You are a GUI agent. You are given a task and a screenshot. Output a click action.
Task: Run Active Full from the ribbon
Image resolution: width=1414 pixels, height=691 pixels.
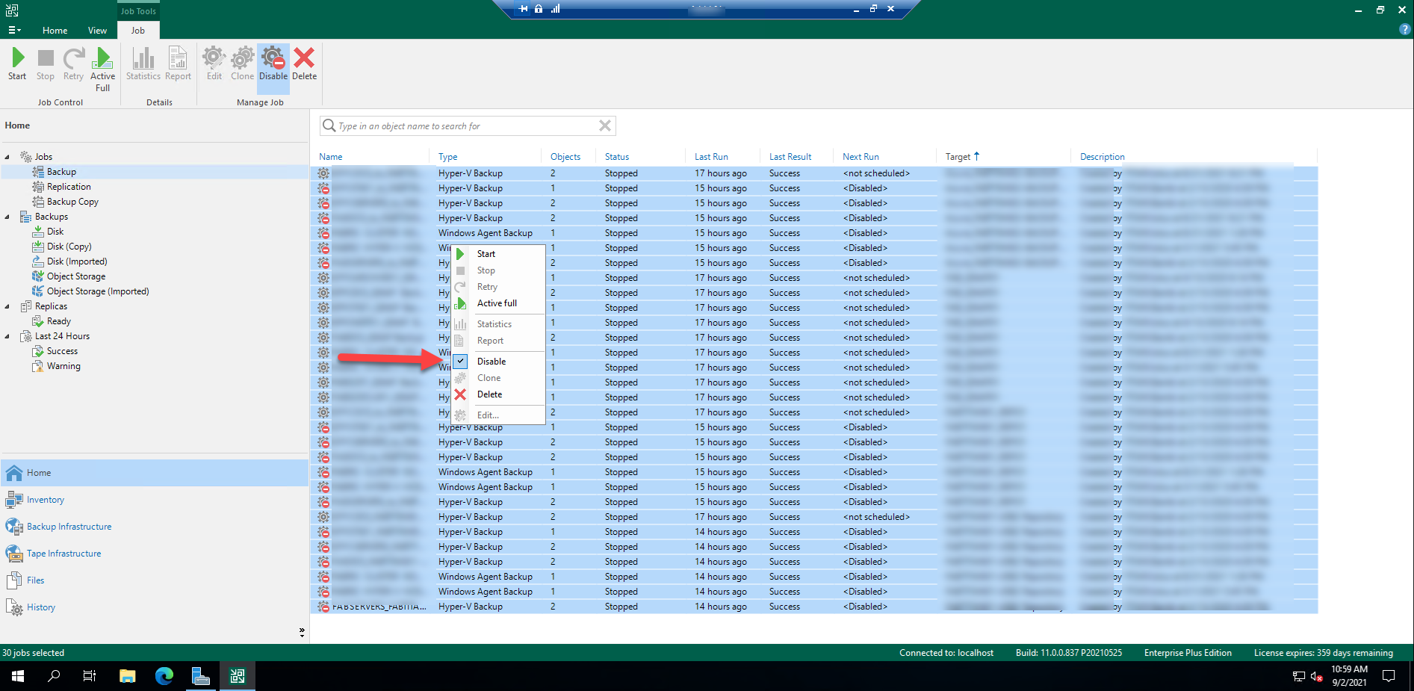103,69
